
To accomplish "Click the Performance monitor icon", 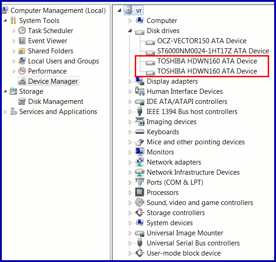I will 22,71.
